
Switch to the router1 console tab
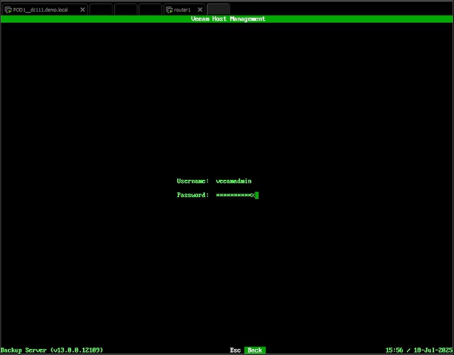pyautogui.click(x=182, y=10)
